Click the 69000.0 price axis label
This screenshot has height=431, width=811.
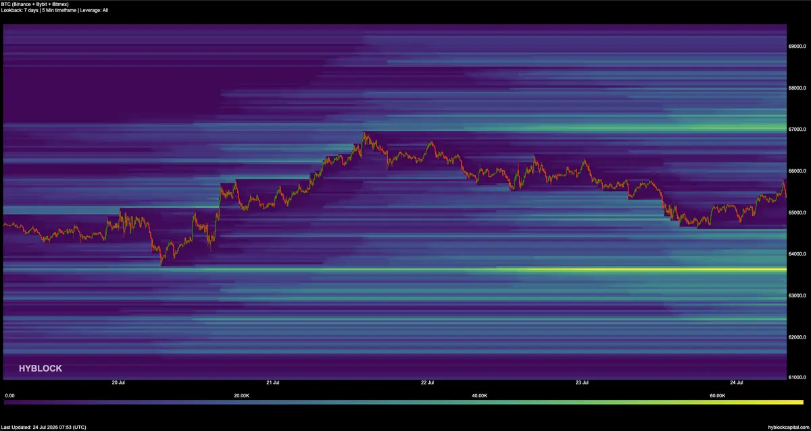(798, 47)
